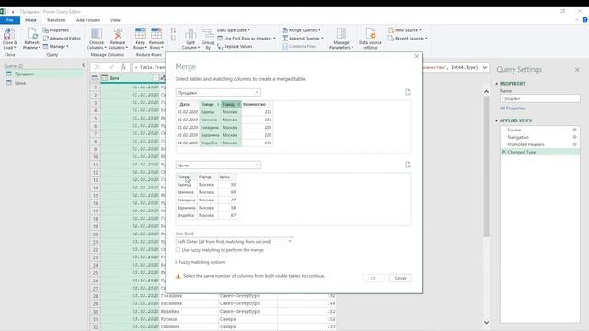Click Use First Row as Headers

tap(247, 39)
